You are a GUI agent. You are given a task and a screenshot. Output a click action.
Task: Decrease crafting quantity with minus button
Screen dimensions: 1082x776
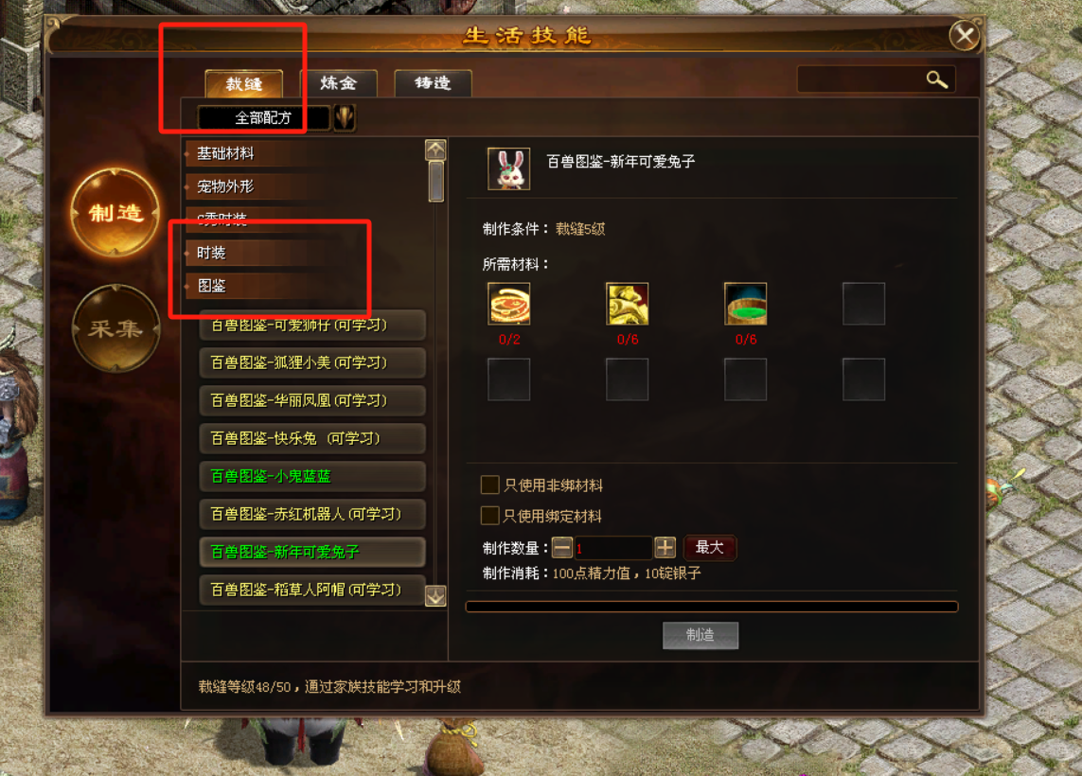coord(562,548)
